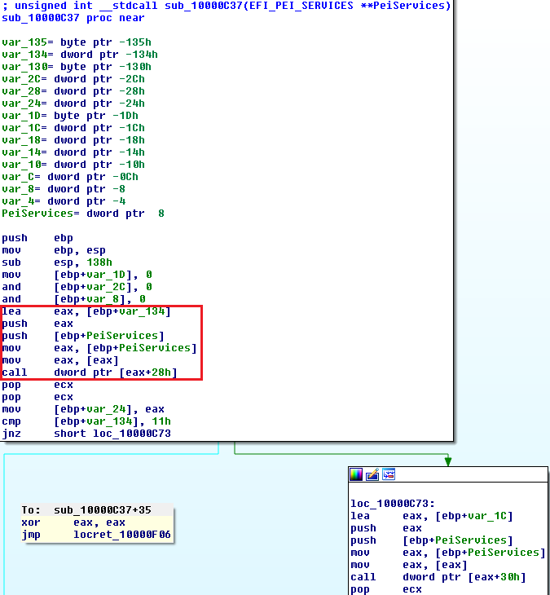
Task: Select the var_10 dword ptr declaration
Action: [x=73, y=165]
